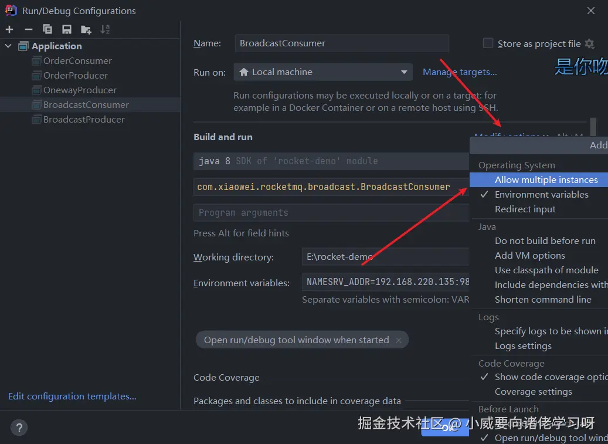Close the Run/Debug Configurations dialog

(591, 11)
